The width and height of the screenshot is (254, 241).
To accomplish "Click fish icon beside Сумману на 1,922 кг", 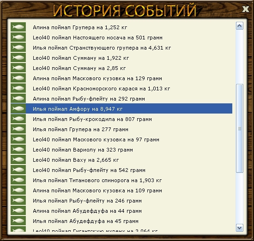I will coord(18,57).
